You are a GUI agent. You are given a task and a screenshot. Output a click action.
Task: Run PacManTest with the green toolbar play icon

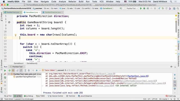coord(141,8)
